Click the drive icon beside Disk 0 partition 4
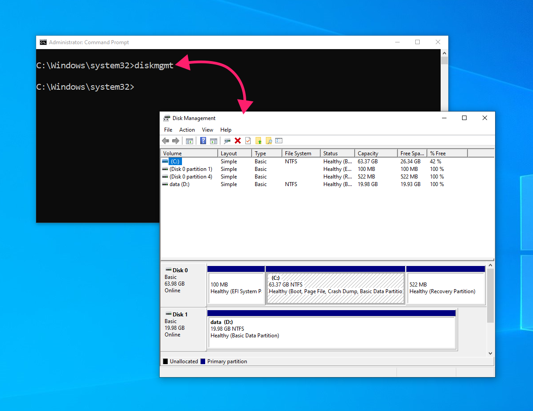Viewport: 533px width, 411px height. pyautogui.click(x=165, y=177)
